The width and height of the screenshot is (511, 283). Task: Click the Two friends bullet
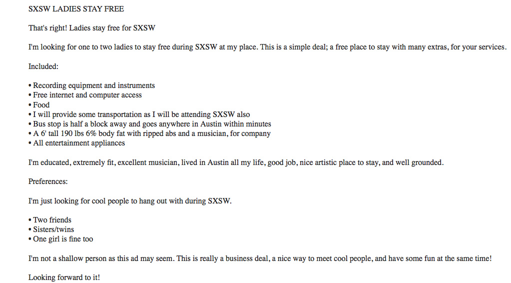point(50,219)
